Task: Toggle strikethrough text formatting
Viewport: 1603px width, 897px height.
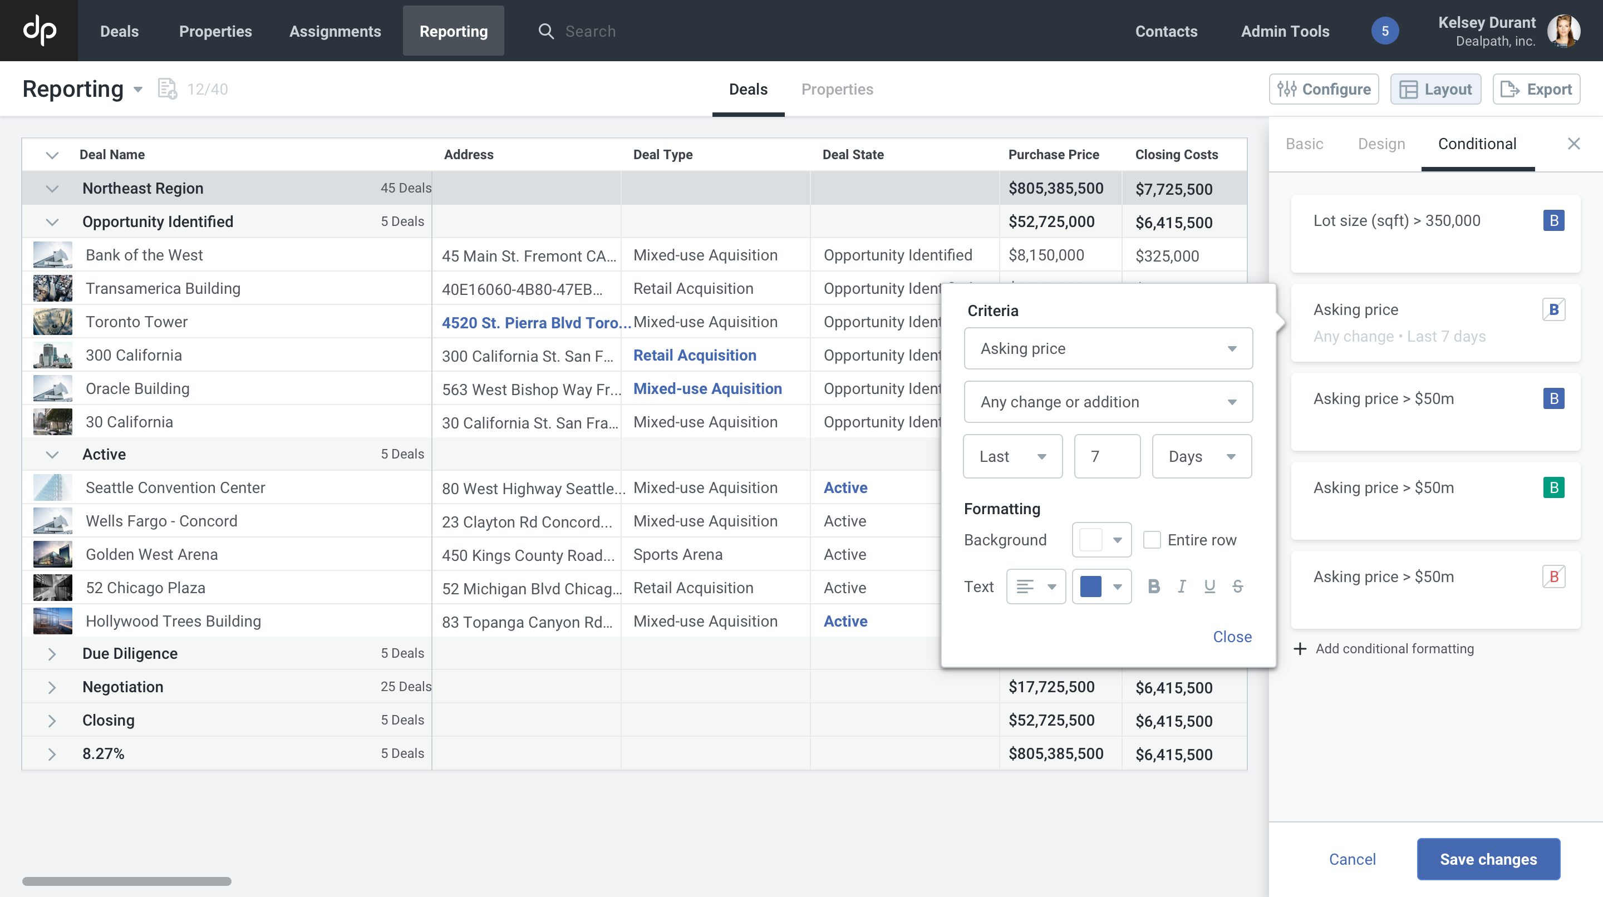Action: click(1237, 586)
